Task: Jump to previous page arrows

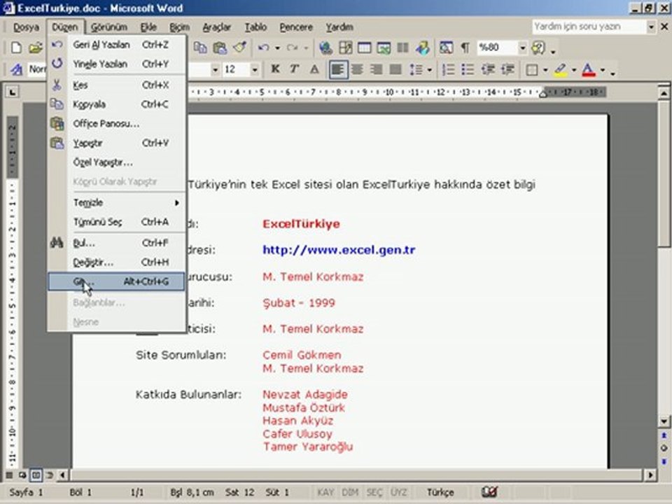Action: (x=664, y=435)
